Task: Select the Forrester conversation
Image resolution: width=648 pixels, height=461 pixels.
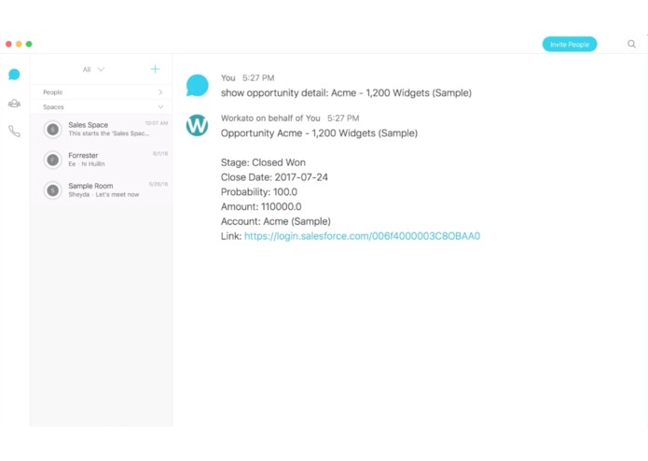Action: pyautogui.click(x=102, y=160)
